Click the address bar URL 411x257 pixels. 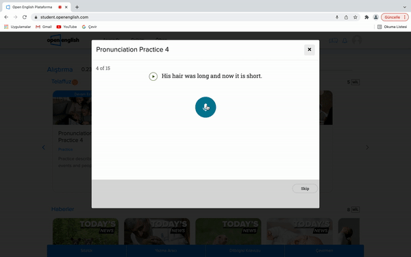[64, 17]
